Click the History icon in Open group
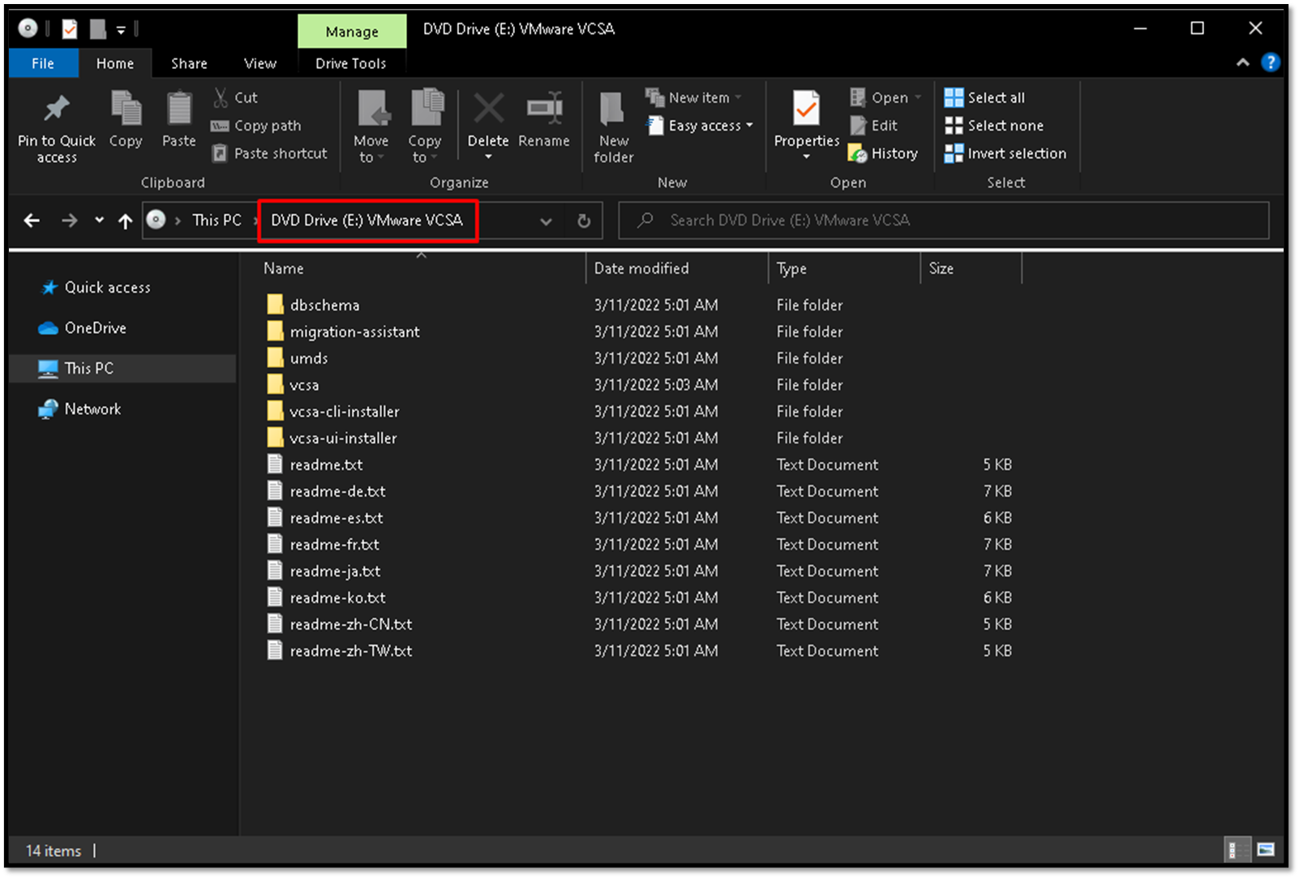Screen dimensions: 1299x878 tap(858, 153)
